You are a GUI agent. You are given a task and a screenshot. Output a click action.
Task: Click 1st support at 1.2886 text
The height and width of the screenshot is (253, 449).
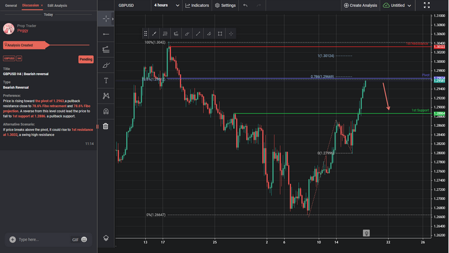(x=29, y=116)
